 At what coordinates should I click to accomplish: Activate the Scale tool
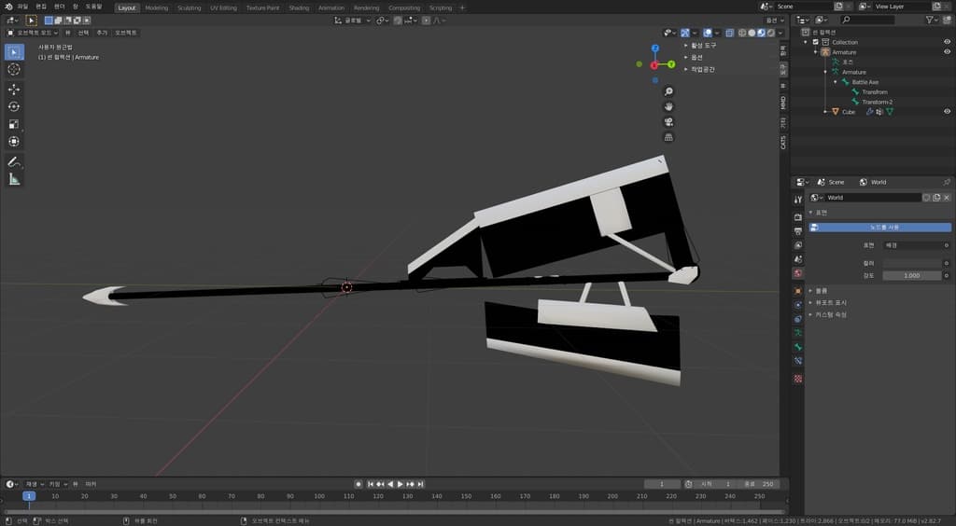14,124
